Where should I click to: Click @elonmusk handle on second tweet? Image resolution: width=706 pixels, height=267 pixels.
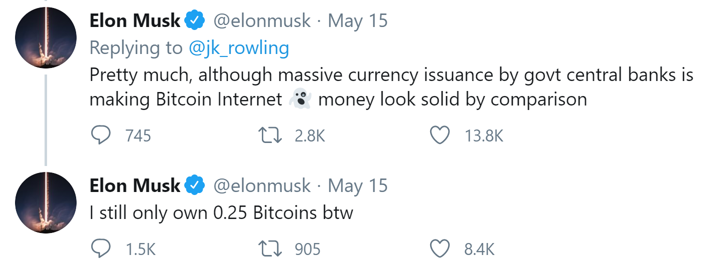[262, 186]
